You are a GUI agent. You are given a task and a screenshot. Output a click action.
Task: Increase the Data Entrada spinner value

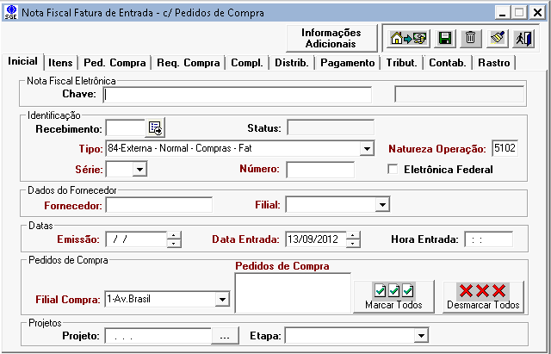(353, 235)
